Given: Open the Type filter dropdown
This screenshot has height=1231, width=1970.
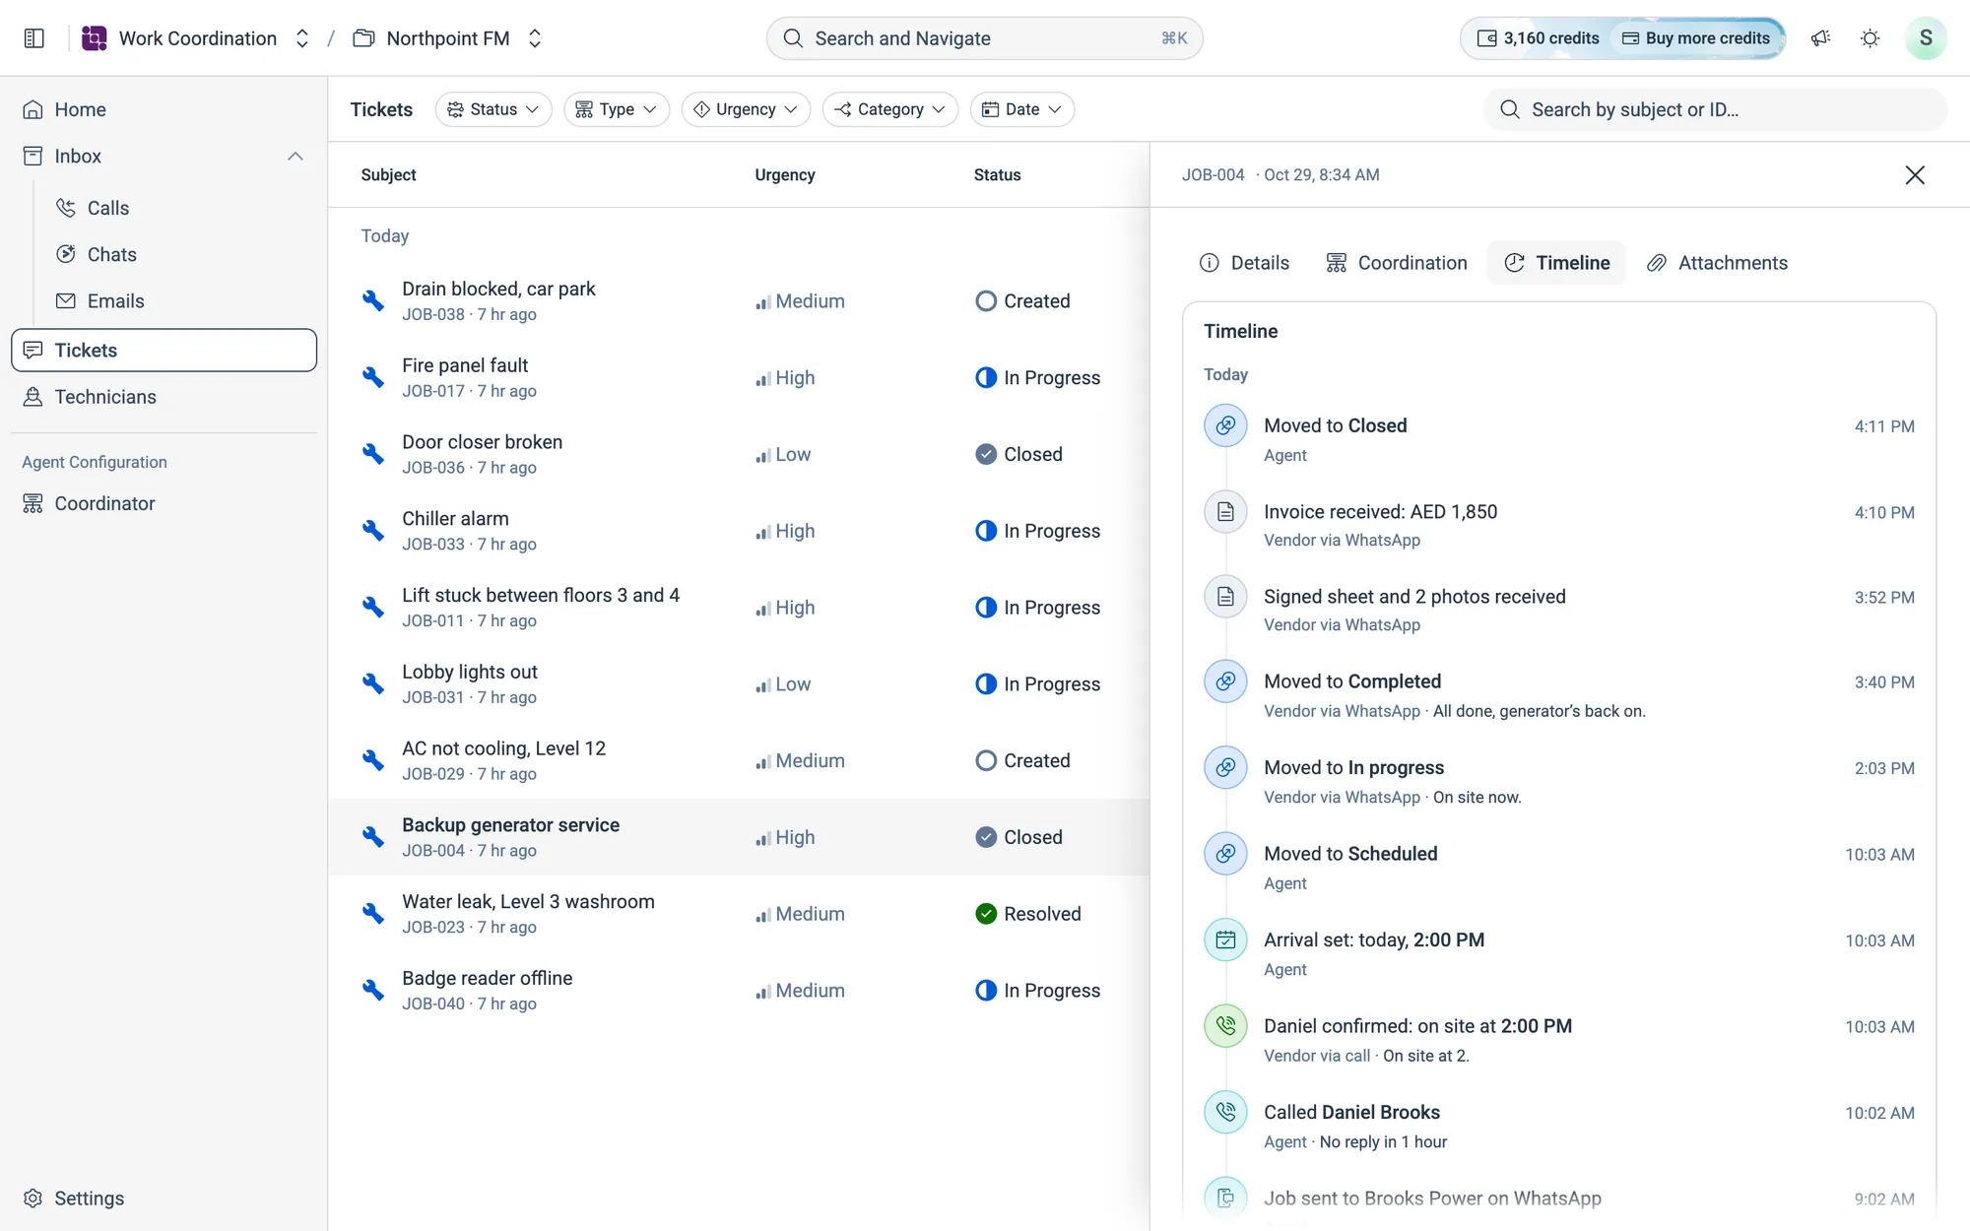Looking at the screenshot, I should pos(617,109).
